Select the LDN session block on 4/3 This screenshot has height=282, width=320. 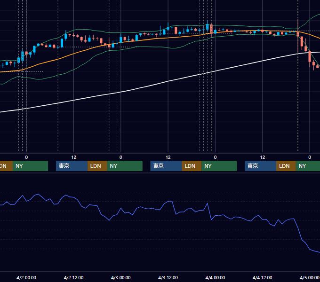click(192, 166)
